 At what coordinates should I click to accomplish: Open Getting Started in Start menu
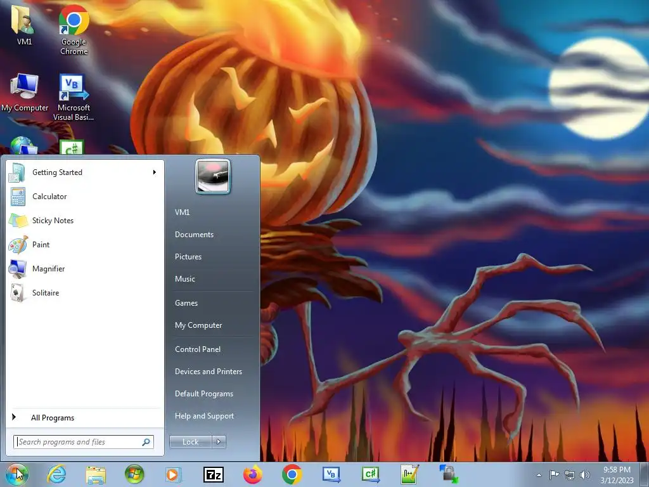pyautogui.click(x=84, y=172)
